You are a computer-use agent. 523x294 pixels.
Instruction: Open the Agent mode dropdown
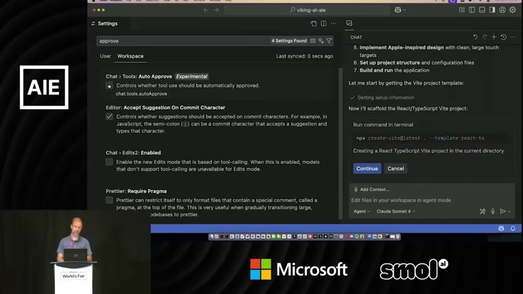click(362, 211)
